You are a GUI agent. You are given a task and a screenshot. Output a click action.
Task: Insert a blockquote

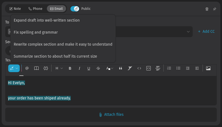121,68
